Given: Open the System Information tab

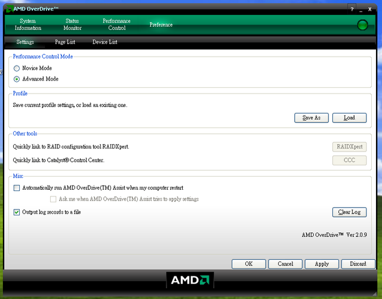Looking at the screenshot, I should (x=28, y=24).
